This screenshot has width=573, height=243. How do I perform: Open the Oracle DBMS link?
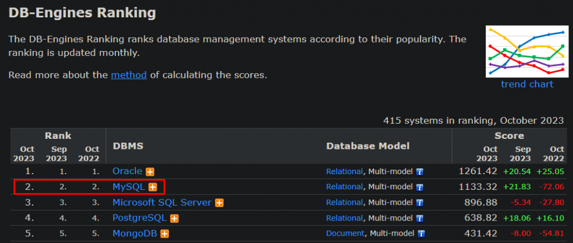click(128, 171)
